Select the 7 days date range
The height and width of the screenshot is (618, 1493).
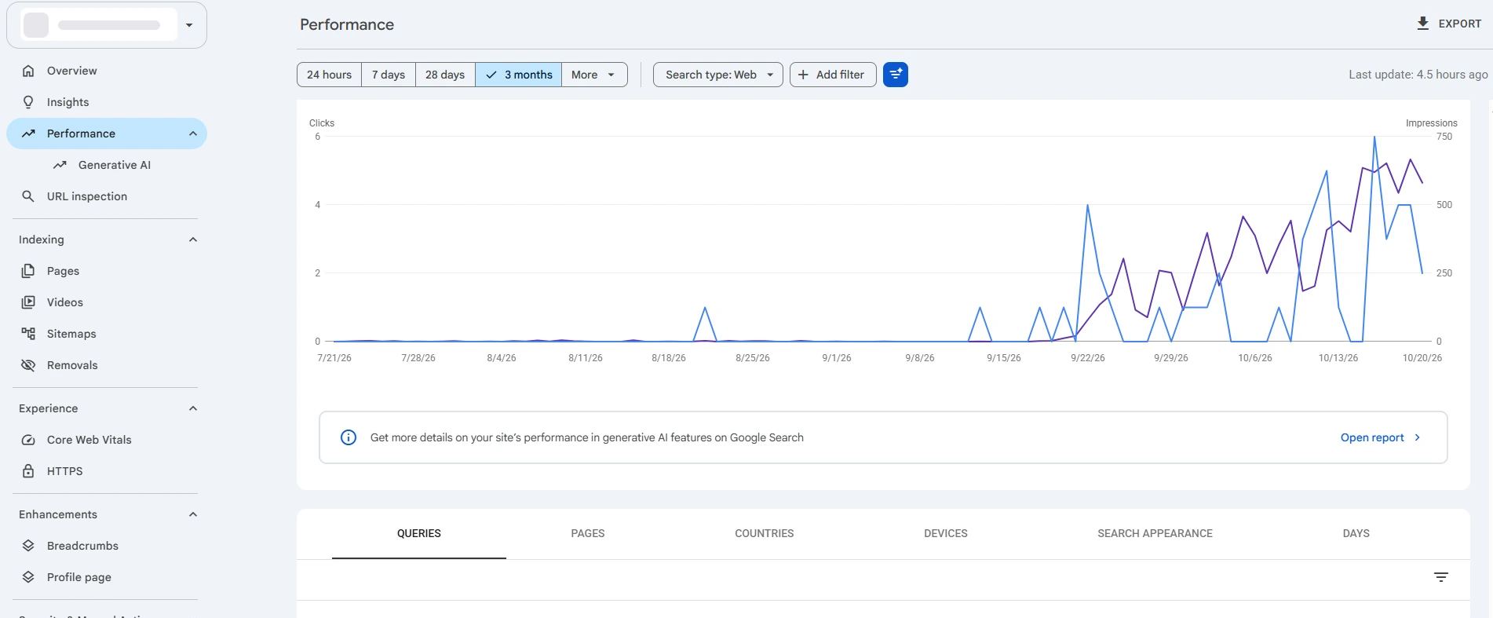(389, 75)
